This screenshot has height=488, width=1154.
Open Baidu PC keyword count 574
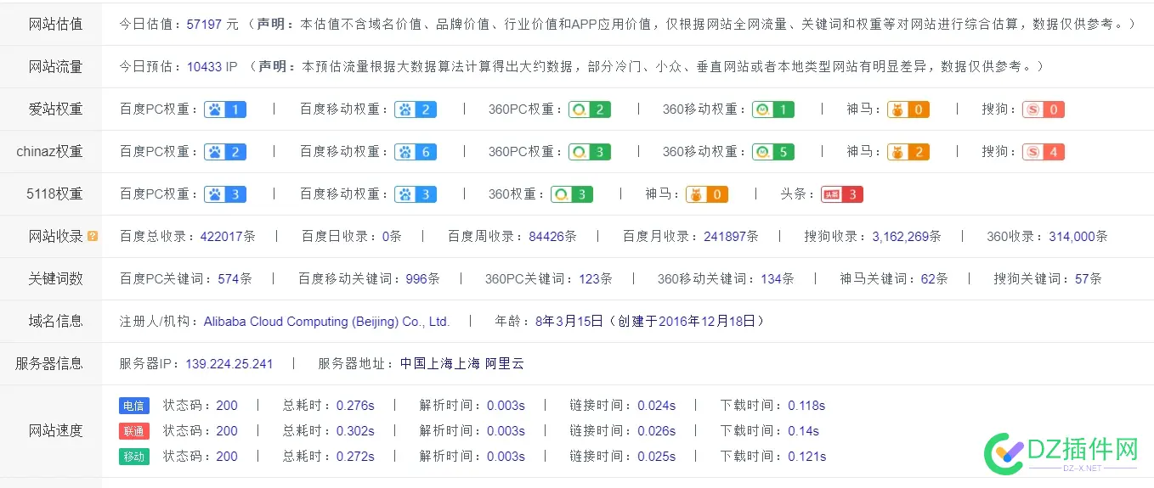pyautogui.click(x=229, y=278)
